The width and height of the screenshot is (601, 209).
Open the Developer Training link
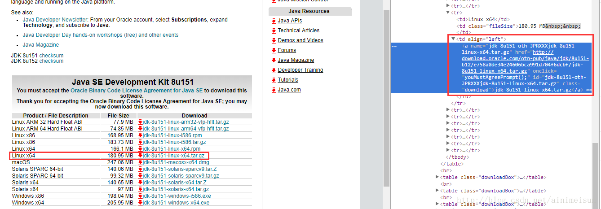tap(300, 70)
